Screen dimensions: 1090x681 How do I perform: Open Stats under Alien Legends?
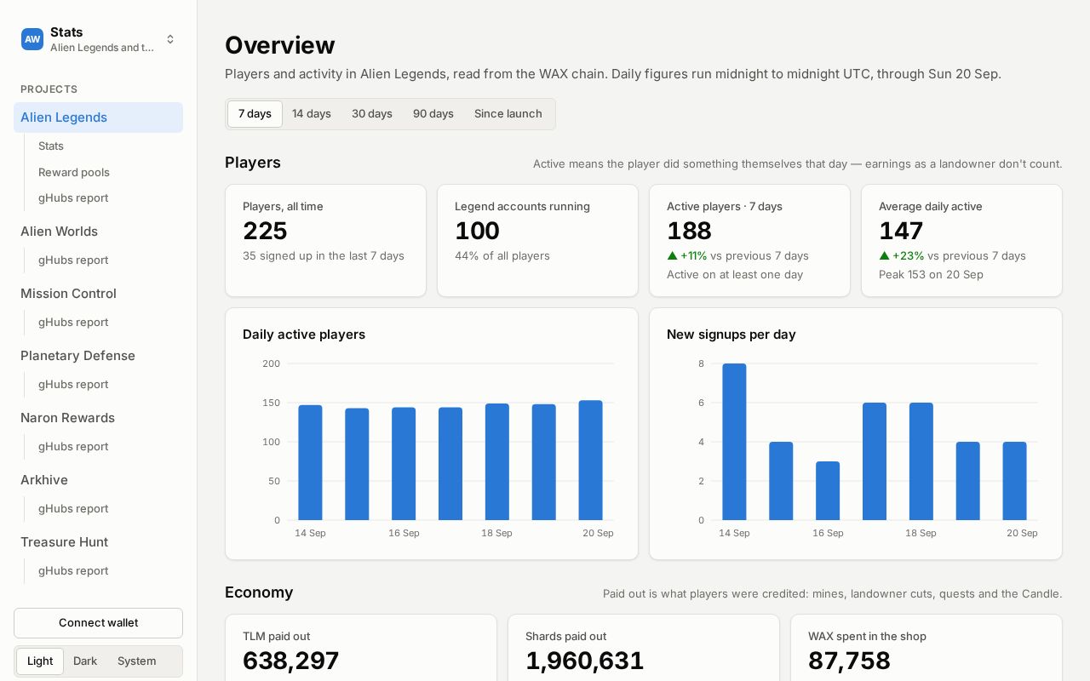(x=51, y=146)
